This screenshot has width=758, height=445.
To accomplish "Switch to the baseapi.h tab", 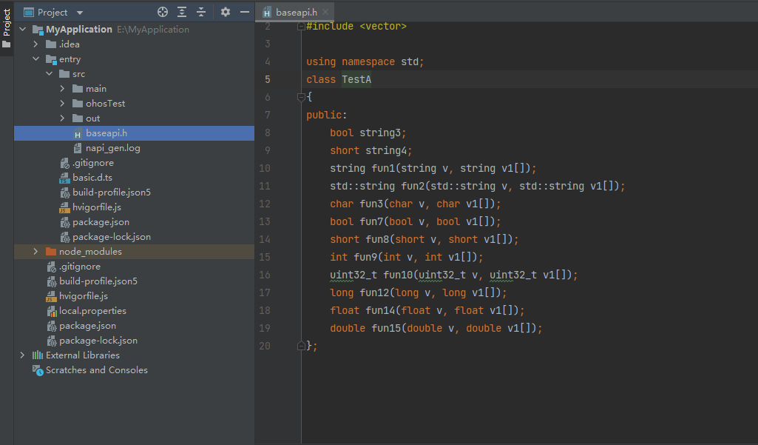I will (x=296, y=12).
